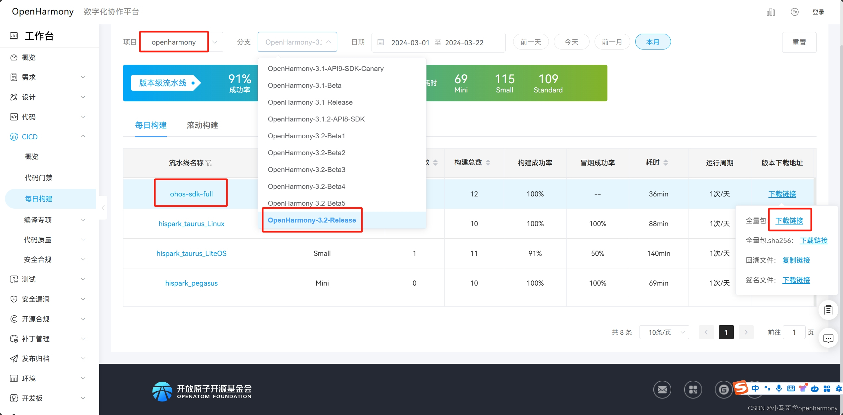The image size is (843, 415).
Task: Collapse the CICD section in the sidebar
Action: [83, 136]
